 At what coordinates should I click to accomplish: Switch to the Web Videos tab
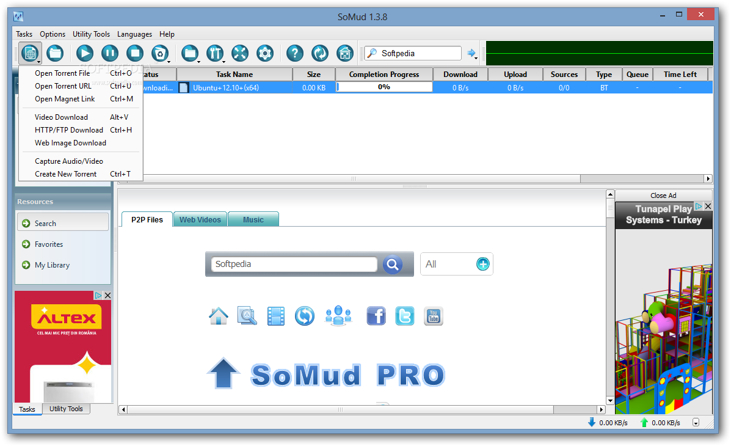(200, 219)
